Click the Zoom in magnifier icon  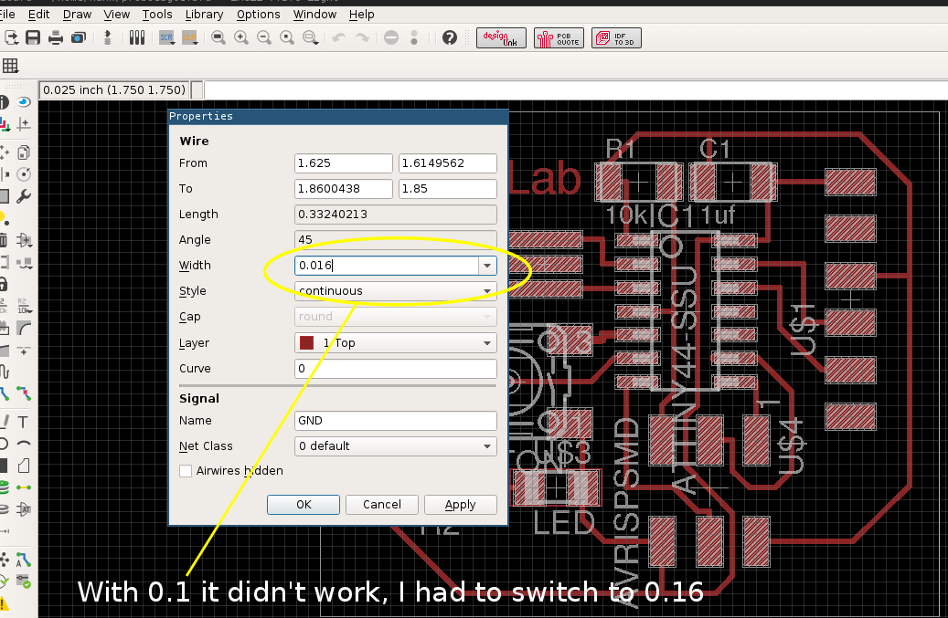[241, 38]
